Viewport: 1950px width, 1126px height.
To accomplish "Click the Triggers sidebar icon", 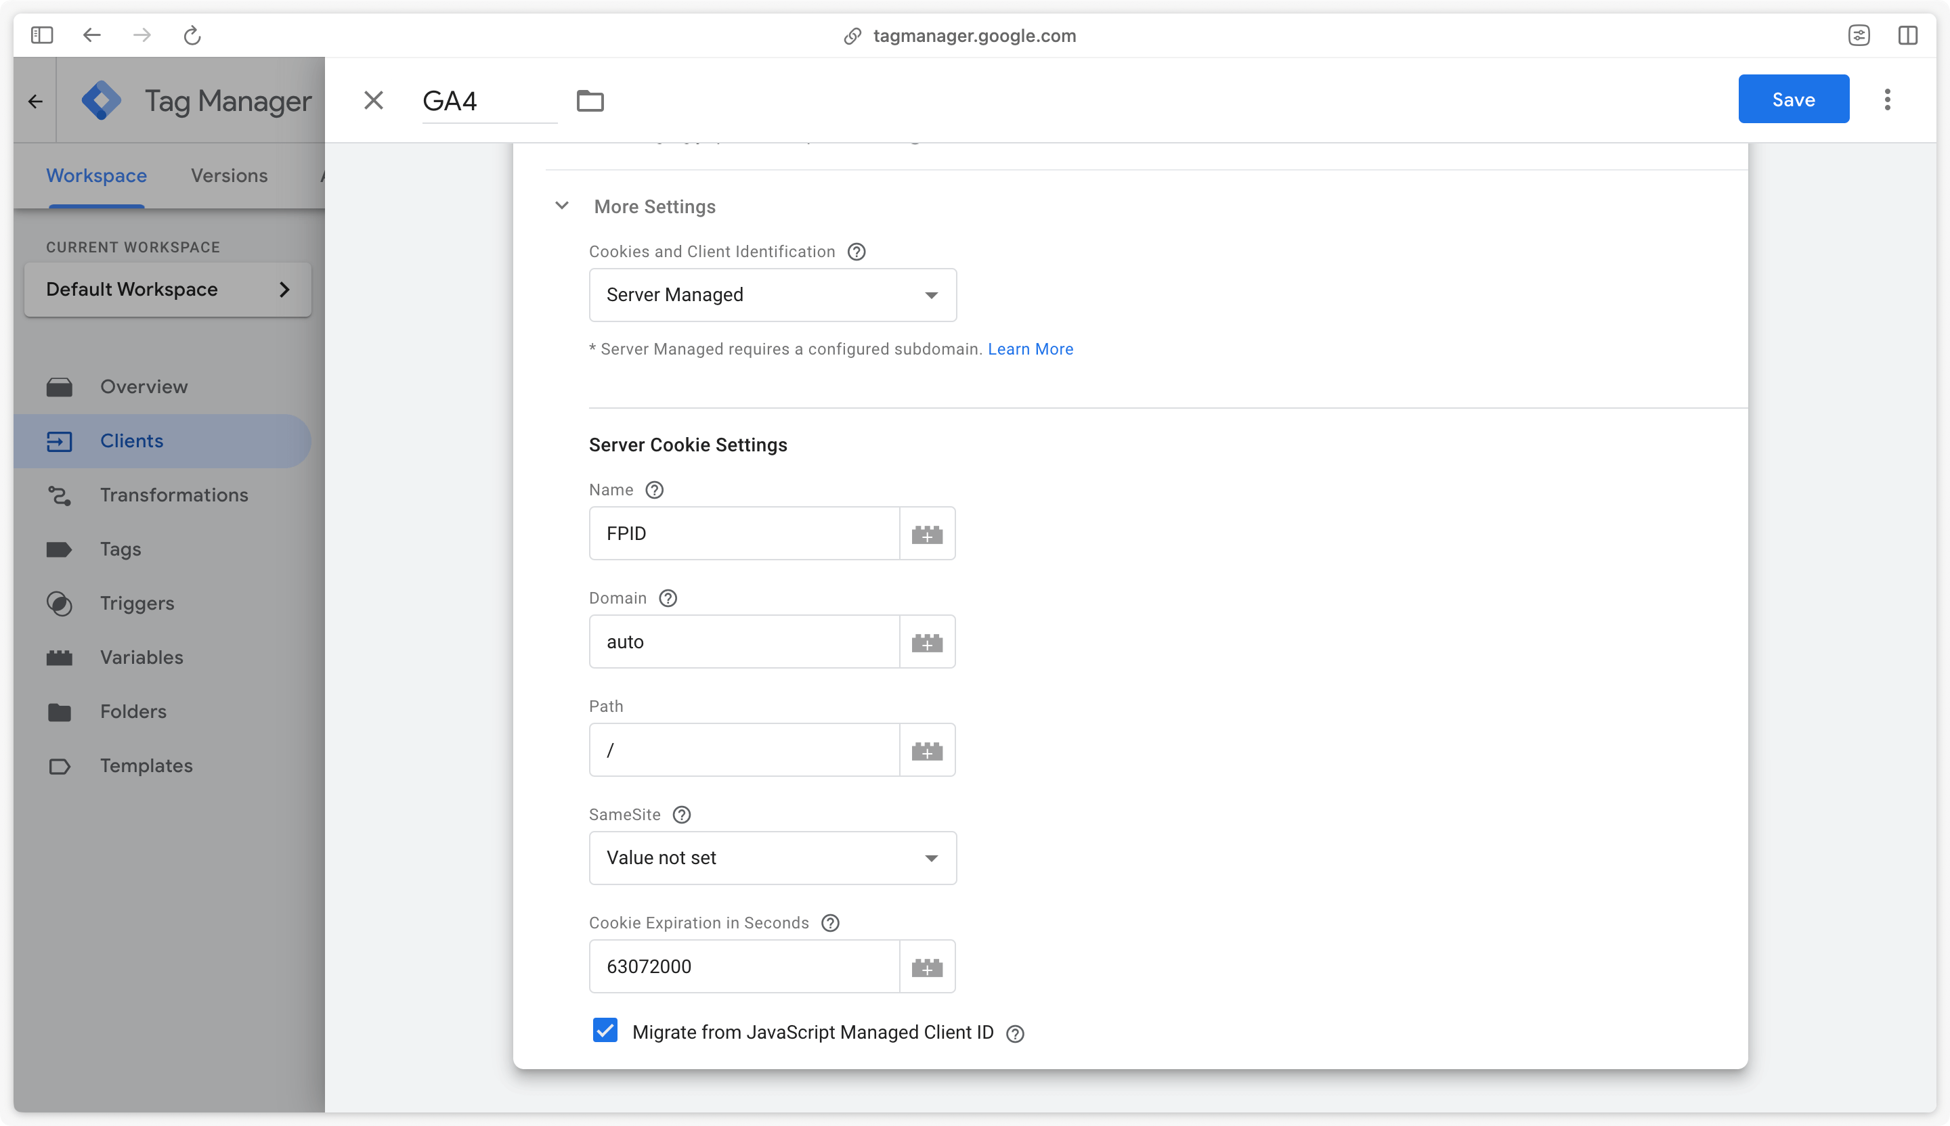I will tap(59, 602).
